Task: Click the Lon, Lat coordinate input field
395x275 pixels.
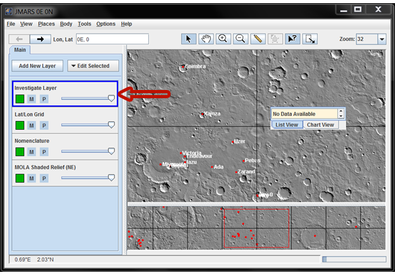Action: 112,39
